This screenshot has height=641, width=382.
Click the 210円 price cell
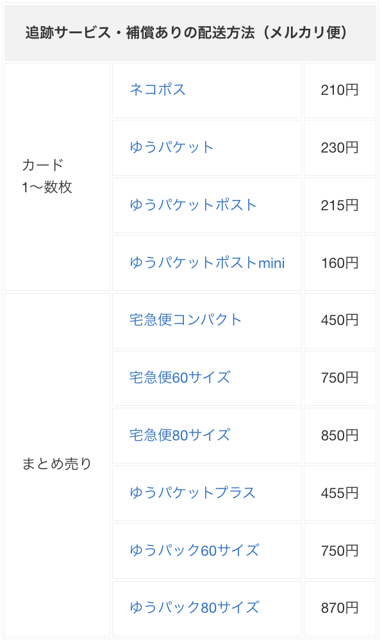tap(340, 90)
